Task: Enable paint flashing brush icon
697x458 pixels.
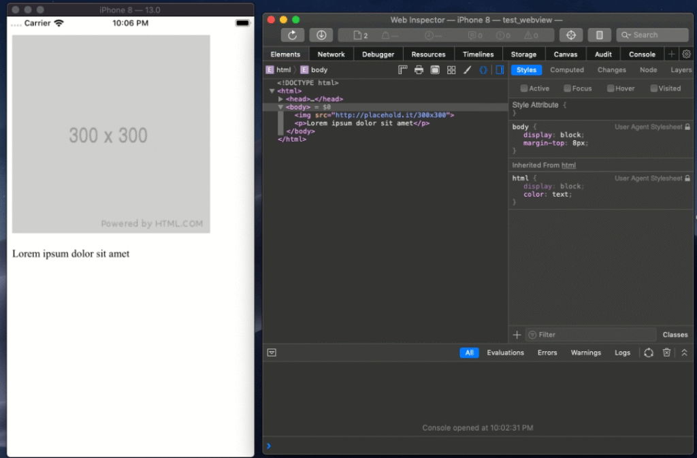Action: click(467, 69)
